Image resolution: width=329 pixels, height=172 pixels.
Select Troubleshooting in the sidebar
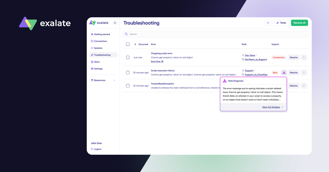click(x=103, y=55)
